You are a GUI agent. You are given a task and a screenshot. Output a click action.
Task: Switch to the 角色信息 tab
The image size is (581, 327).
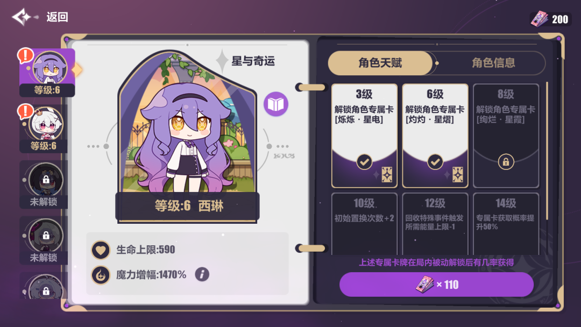point(493,63)
